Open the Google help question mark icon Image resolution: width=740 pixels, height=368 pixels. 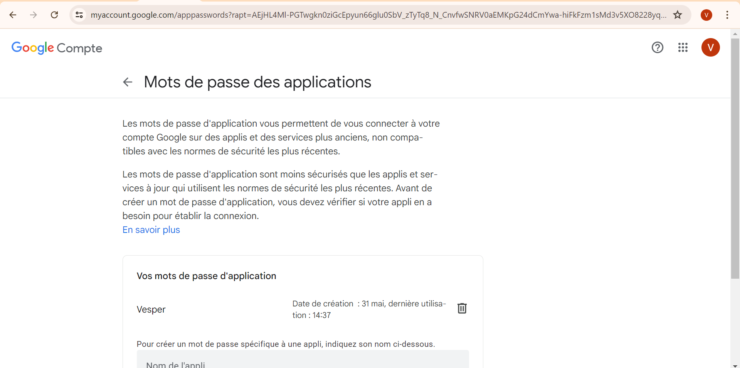click(x=657, y=47)
